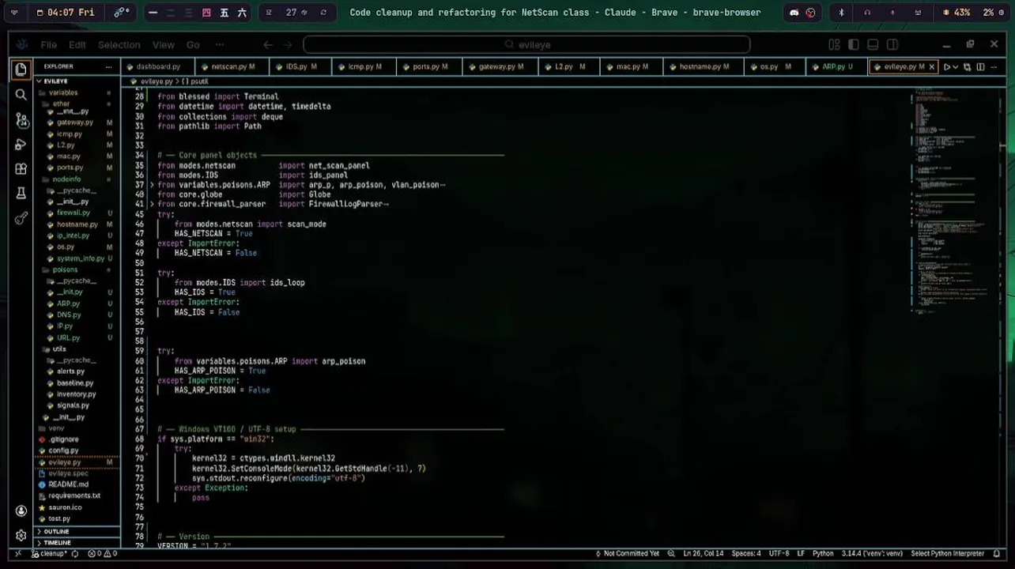This screenshot has height=569, width=1015.
Task: Open editor More Actions ellipsis
Action: coord(994,67)
